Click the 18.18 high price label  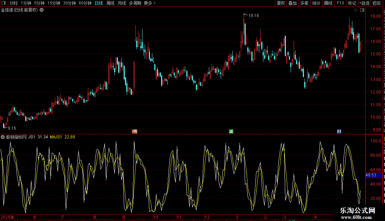(253, 16)
